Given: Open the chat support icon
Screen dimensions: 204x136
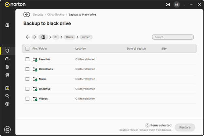Looking at the screenshot, I should [7, 129].
